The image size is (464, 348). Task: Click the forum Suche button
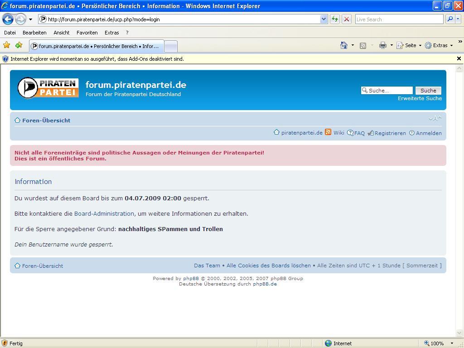(x=428, y=91)
